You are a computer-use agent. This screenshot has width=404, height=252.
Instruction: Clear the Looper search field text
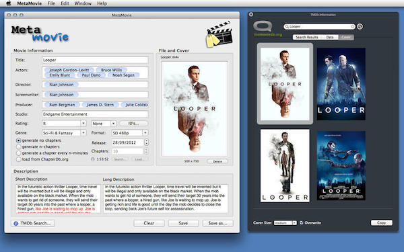352,26
